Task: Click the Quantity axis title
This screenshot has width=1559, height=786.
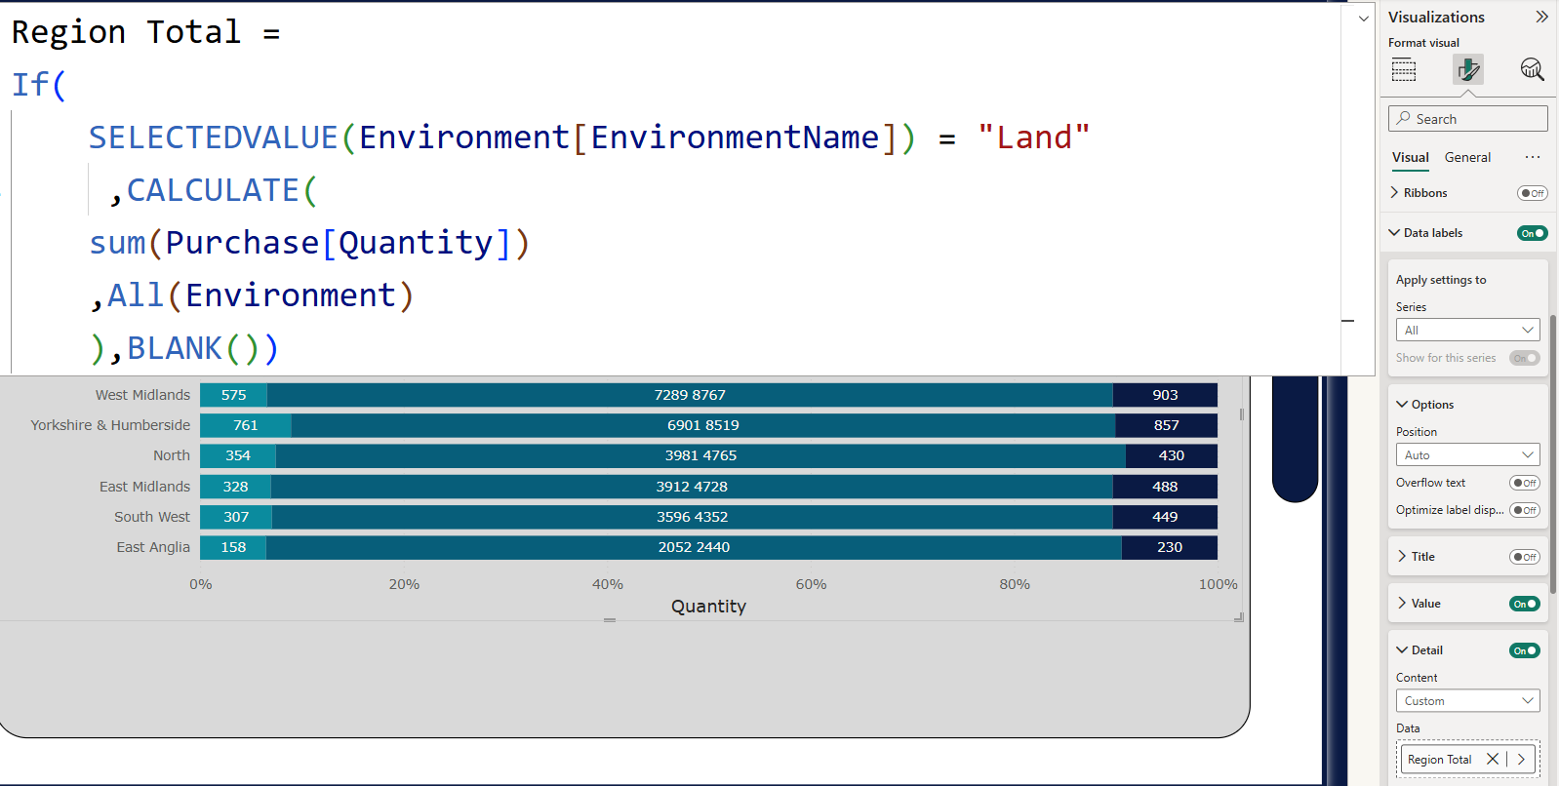Action: pyautogui.click(x=708, y=607)
